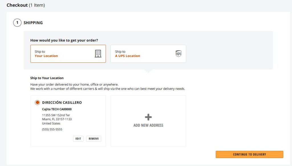Click the Miami, FL 33157-1133 line

(57, 119)
